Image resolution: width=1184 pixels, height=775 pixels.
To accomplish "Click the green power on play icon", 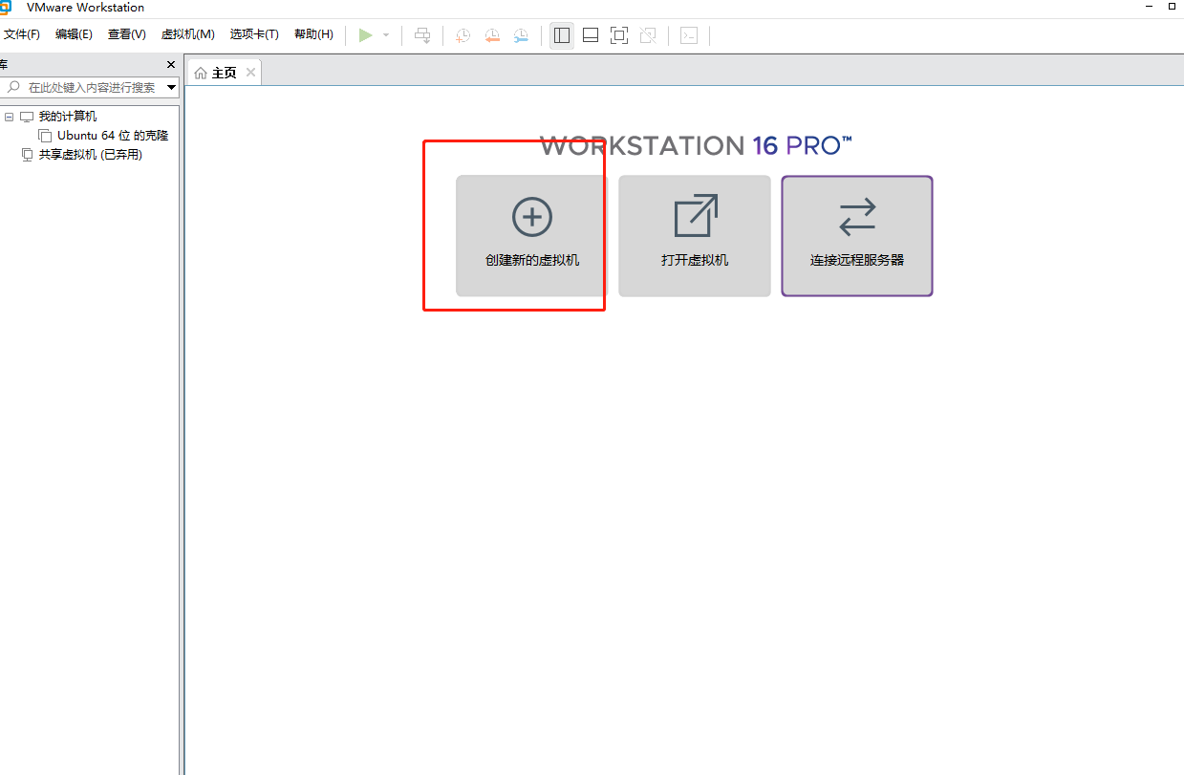I will click(x=365, y=35).
